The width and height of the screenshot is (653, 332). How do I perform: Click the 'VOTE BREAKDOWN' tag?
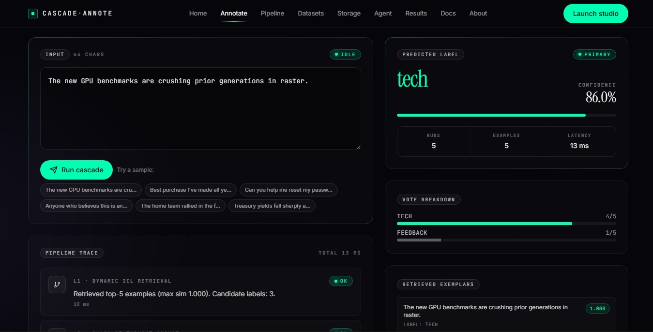pos(428,200)
